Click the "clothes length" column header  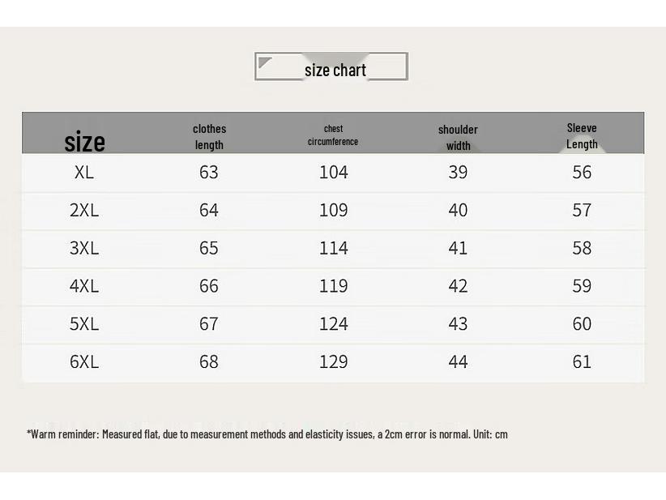[x=209, y=136]
